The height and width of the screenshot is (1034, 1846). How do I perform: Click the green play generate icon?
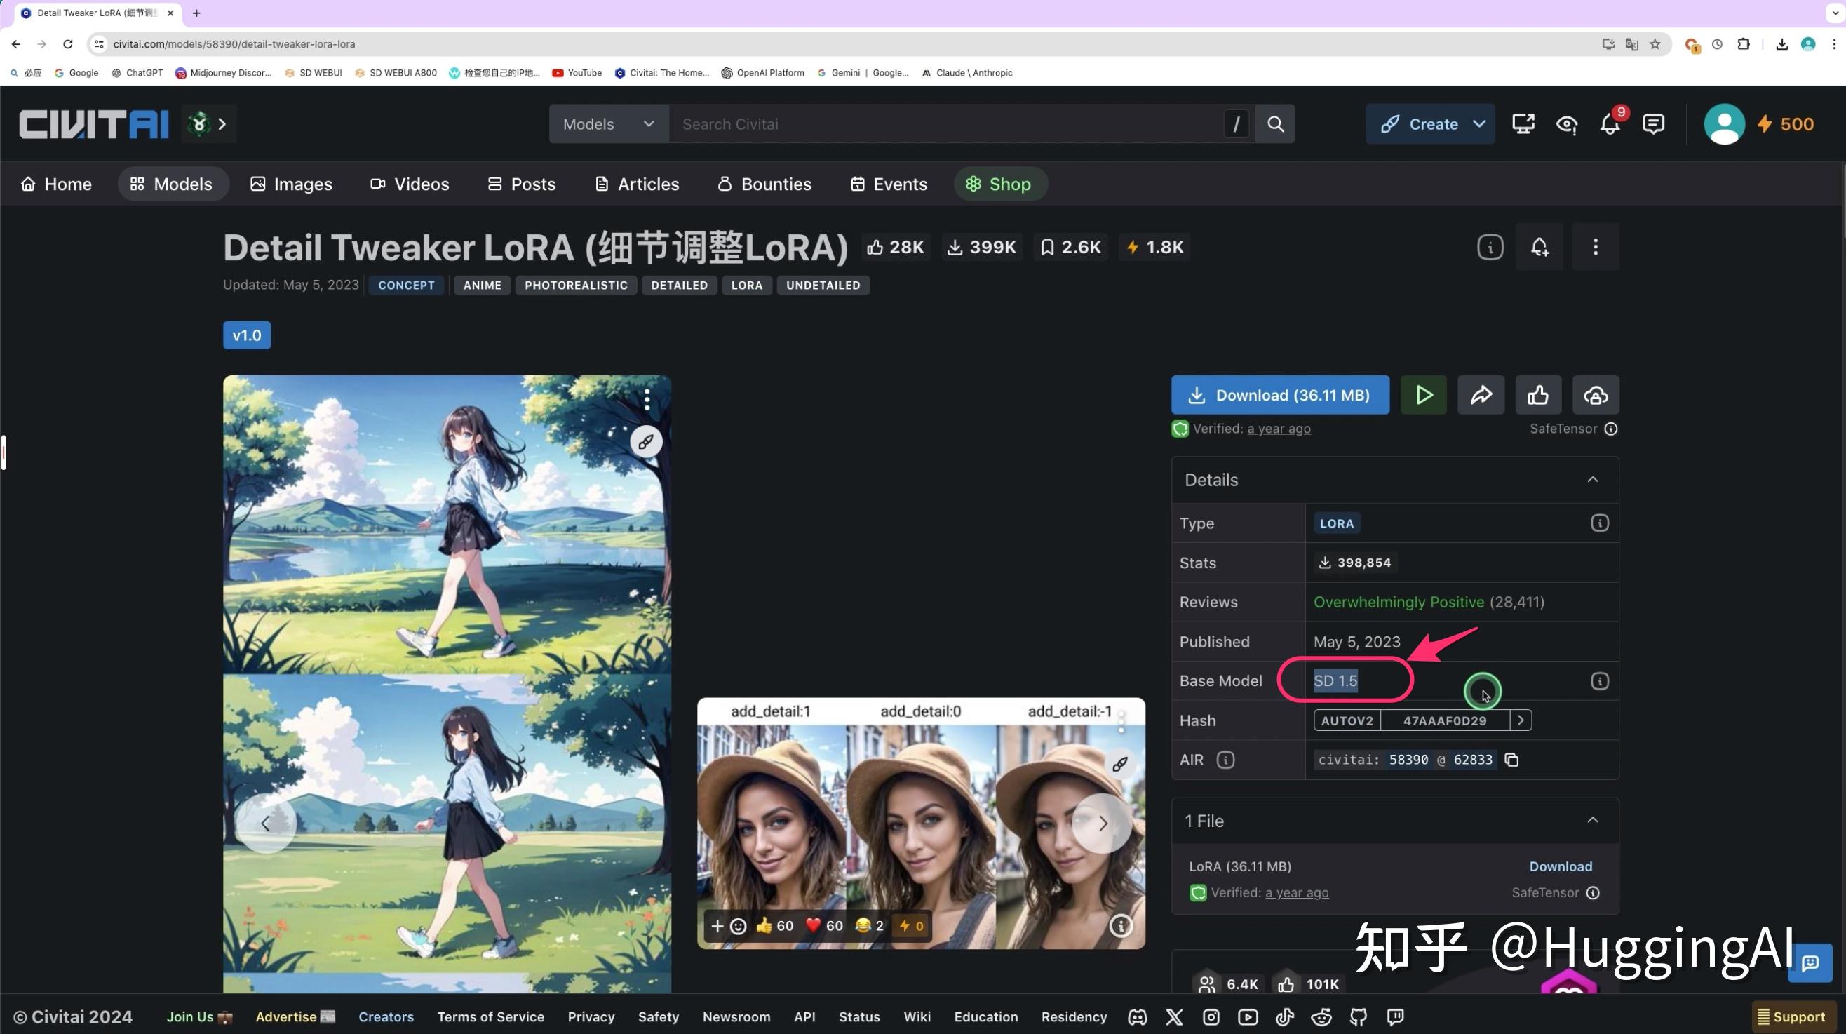(1423, 395)
